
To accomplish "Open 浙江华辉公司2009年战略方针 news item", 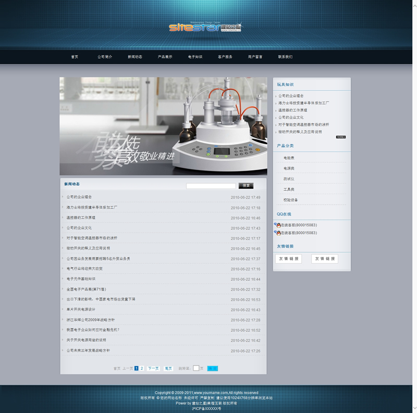I will point(90,320).
